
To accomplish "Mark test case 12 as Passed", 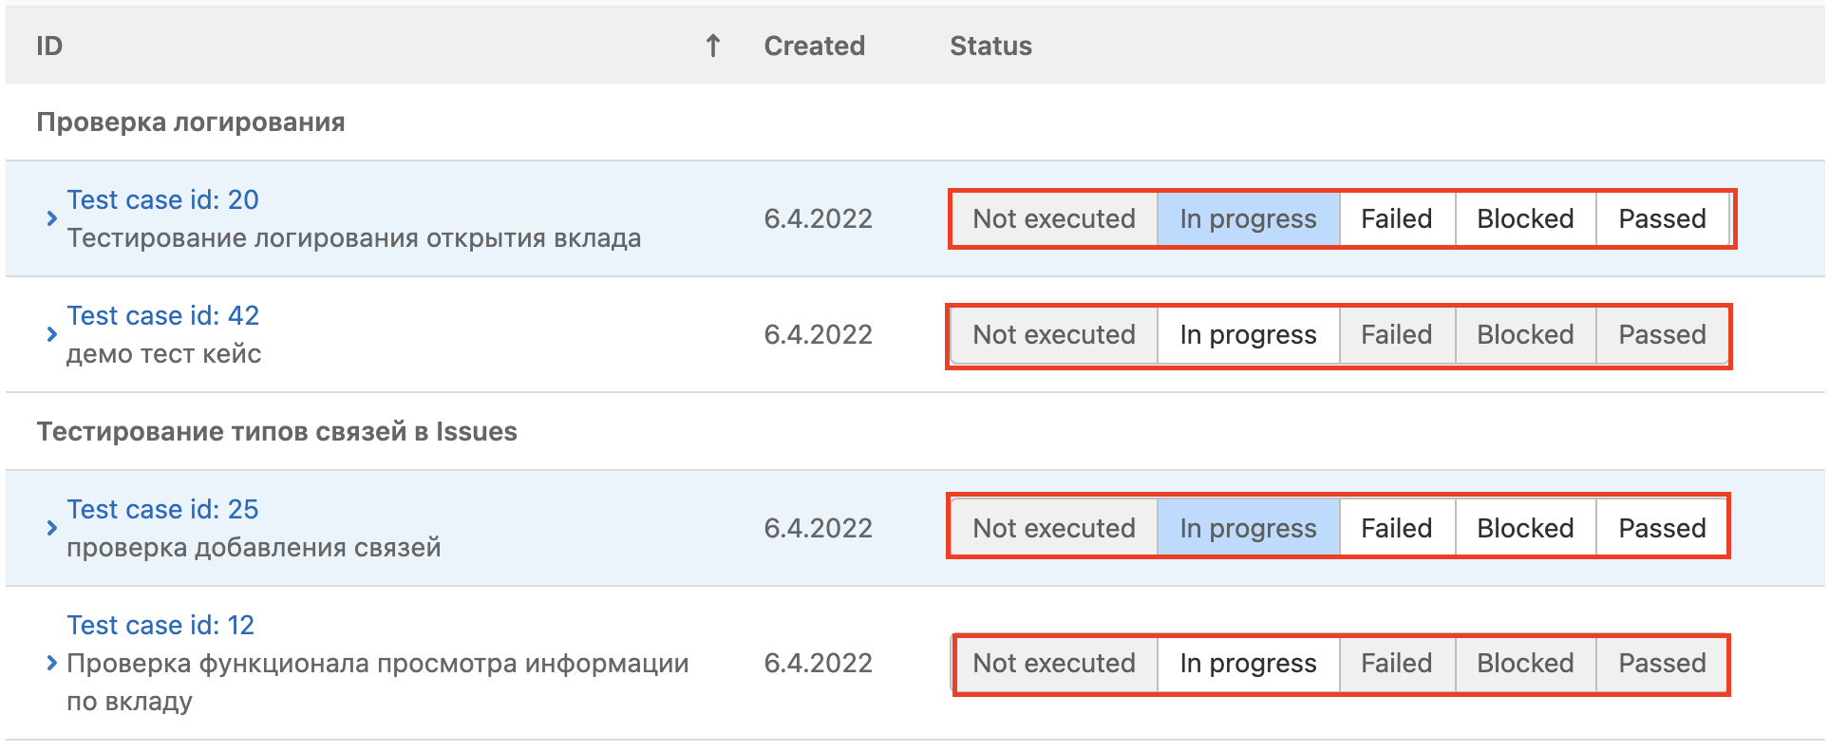I will click(x=1661, y=663).
